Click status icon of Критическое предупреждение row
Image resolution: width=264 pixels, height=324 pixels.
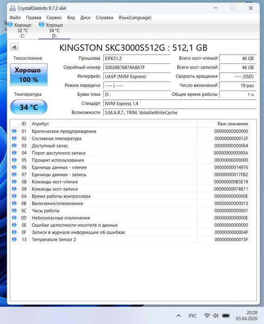[x=14, y=131]
